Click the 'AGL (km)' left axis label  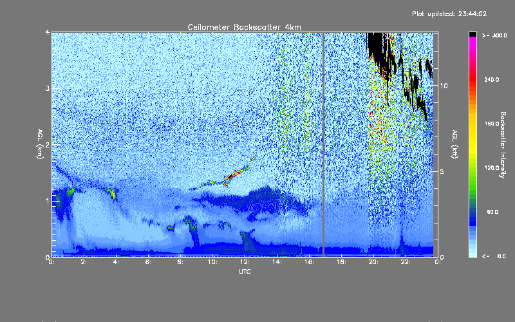click(40, 144)
